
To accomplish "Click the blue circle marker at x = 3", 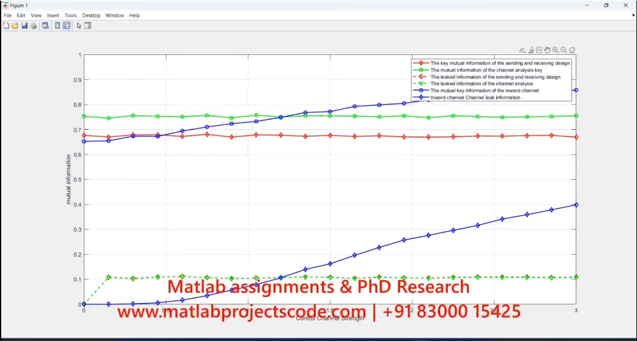I will (576, 90).
